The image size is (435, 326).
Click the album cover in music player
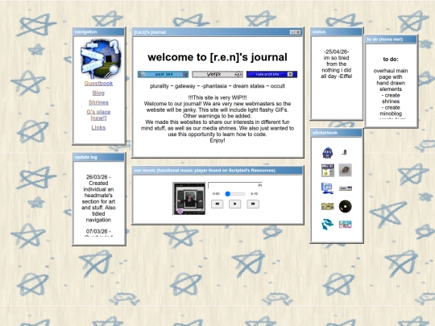189,199
